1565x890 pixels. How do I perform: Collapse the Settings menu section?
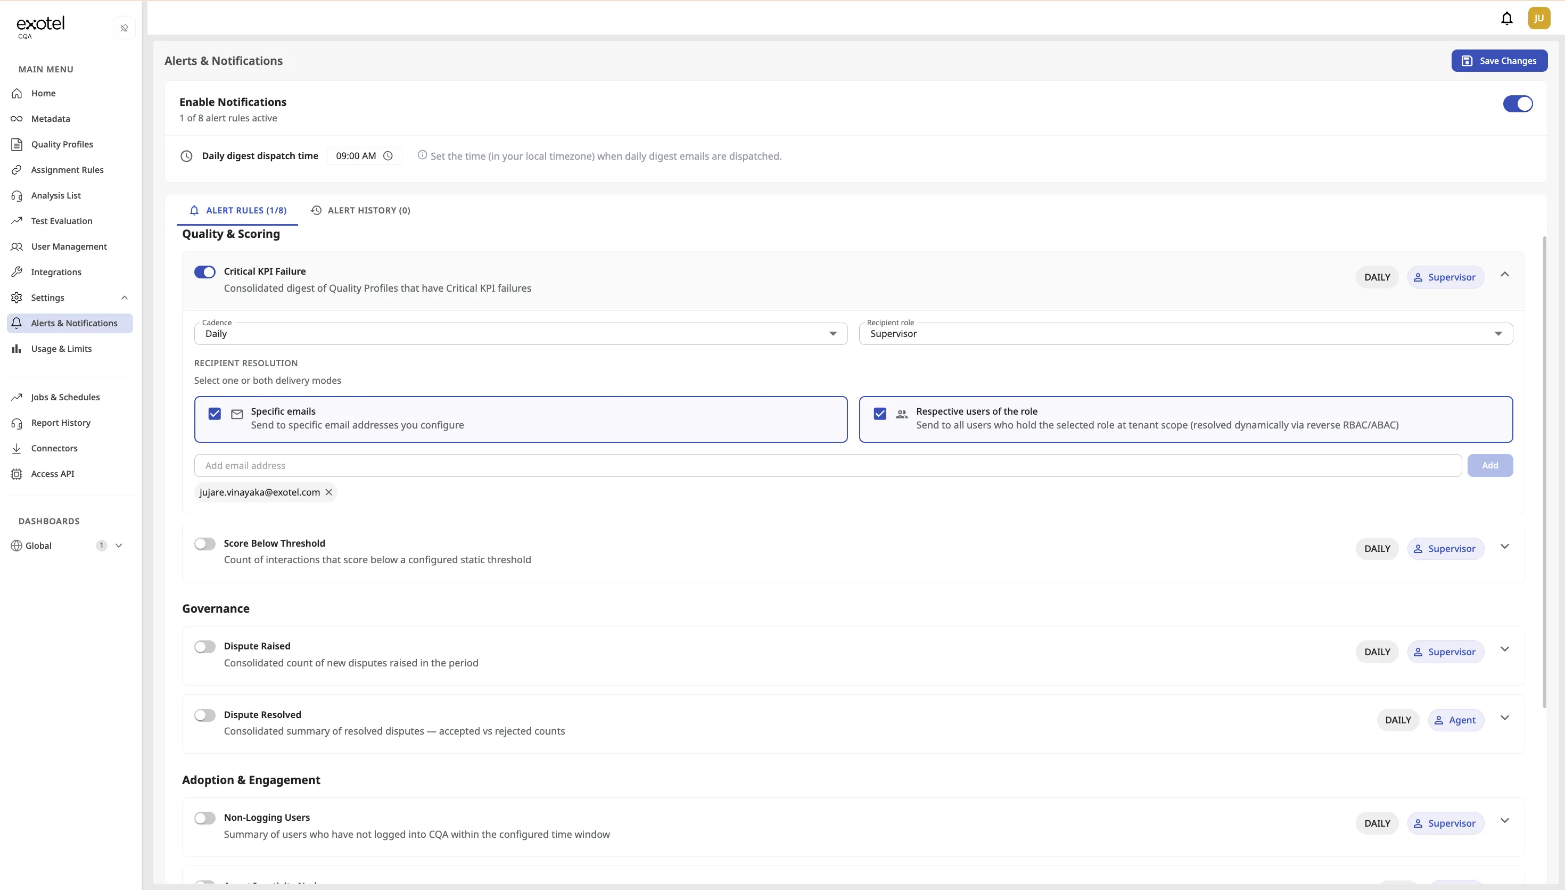pyautogui.click(x=124, y=298)
